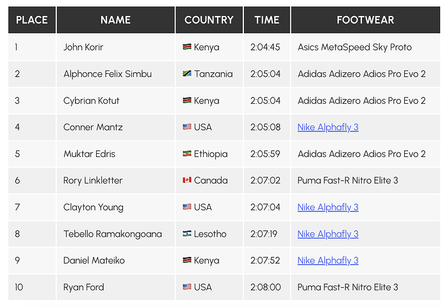This screenshot has height=307, width=442.
Task: Click the Tanzania flag icon
Action: point(187,74)
